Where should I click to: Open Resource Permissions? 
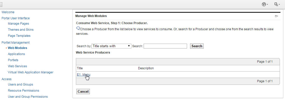[23, 91]
